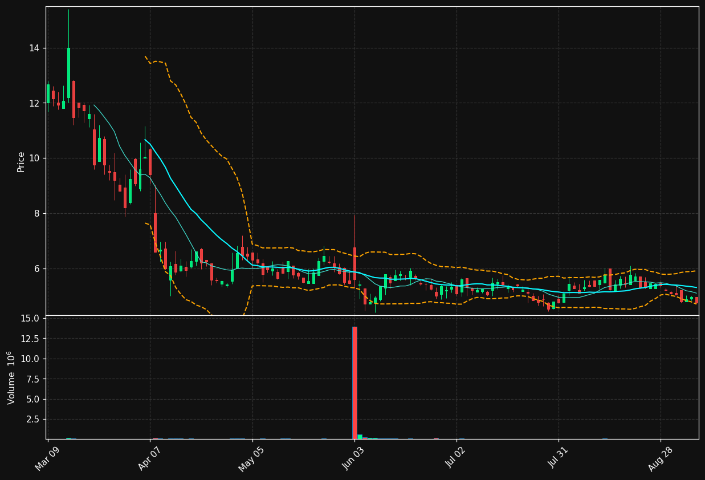The height and width of the screenshot is (480, 705).
Task: Click the Volume axis title
Action: tap(11, 377)
